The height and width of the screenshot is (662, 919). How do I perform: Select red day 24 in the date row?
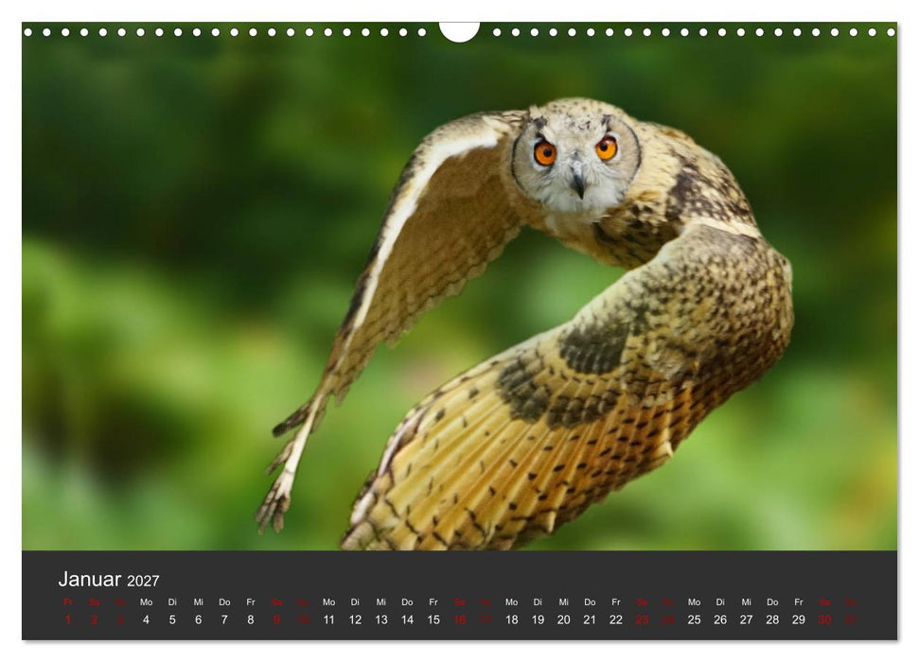668,619
